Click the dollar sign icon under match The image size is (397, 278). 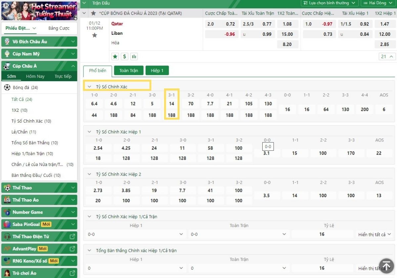[x=124, y=56]
